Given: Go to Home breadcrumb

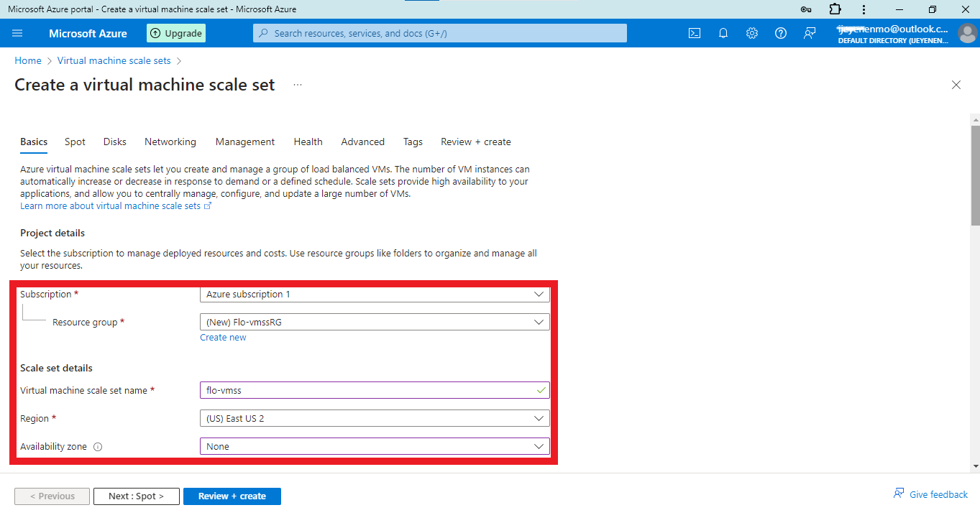Looking at the screenshot, I should [28, 61].
